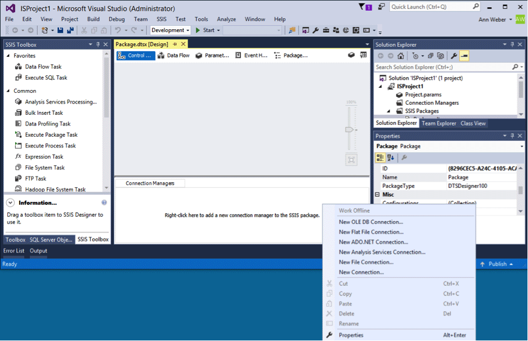The height and width of the screenshot is (341, 528).
Task: Toggle auto-hide pin on Properties panel
Action: click(x=512, y=136)
